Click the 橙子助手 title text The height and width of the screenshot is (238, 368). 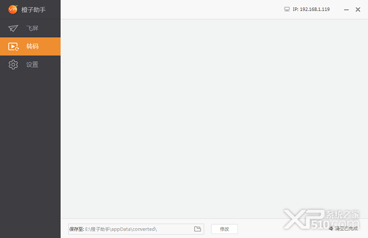[34, 10]
